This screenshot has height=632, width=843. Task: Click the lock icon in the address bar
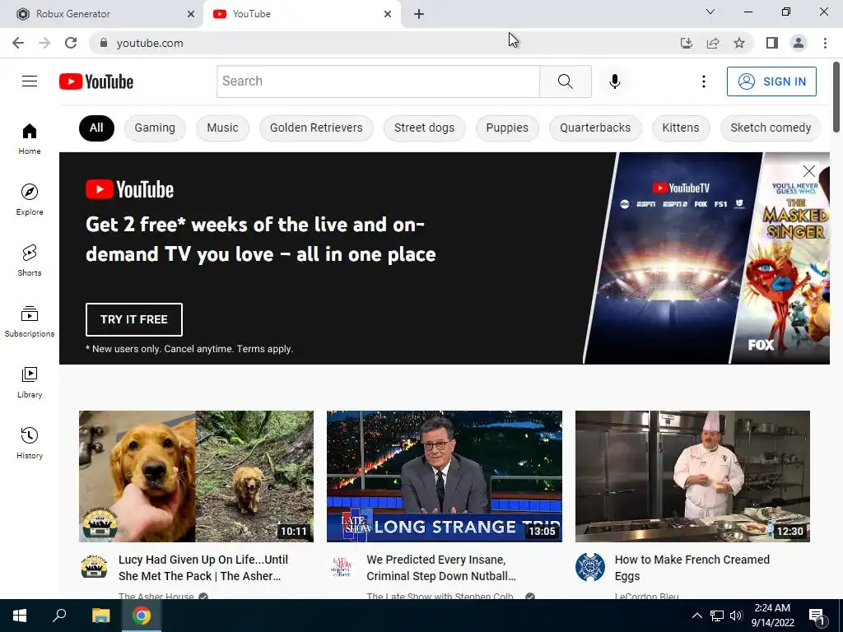(x=104, y=43)
